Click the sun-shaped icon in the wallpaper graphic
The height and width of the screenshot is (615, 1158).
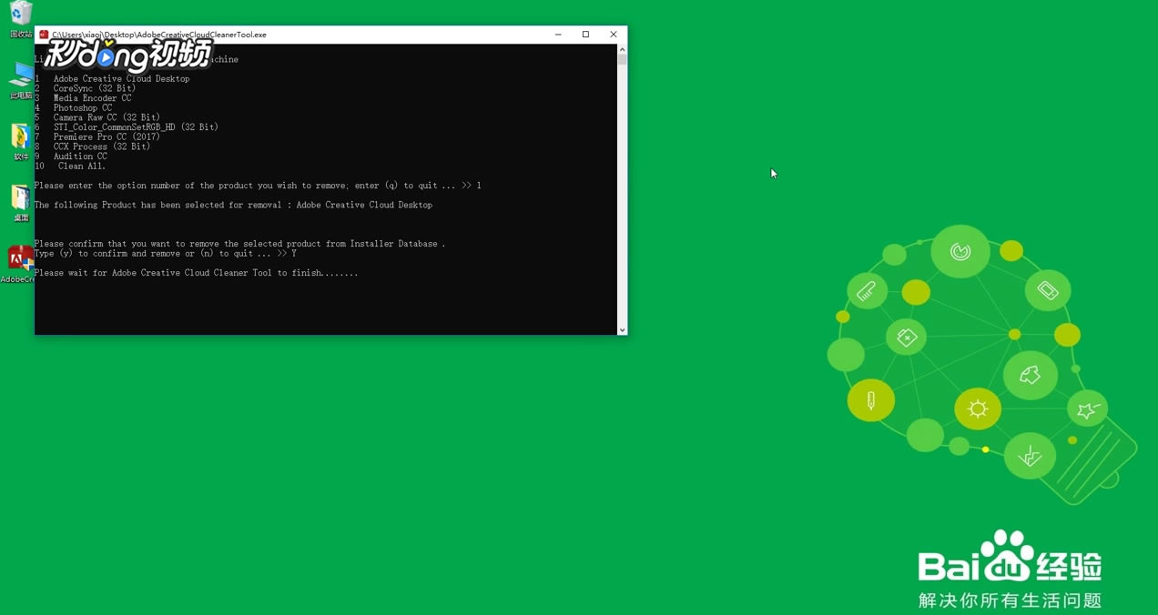tap(978, 408)
